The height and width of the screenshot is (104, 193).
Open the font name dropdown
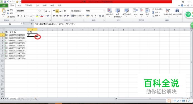[37, 11]
